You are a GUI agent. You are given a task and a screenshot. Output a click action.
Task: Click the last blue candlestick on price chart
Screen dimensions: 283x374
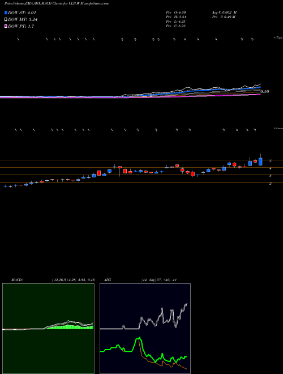260,161
